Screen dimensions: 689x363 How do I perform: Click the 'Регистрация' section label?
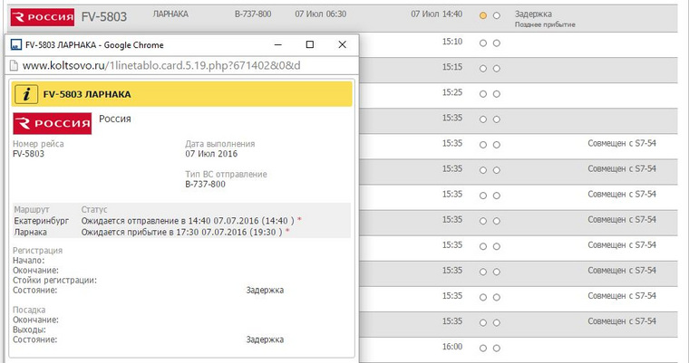coord(37,251)
